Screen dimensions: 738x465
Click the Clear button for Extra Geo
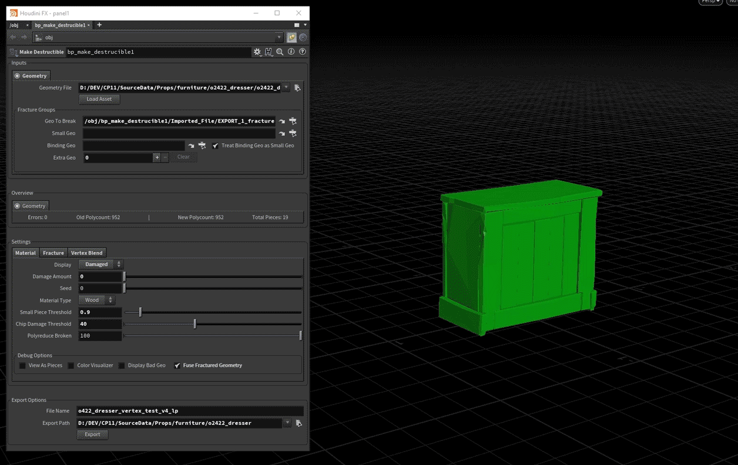tap(183, 157)
